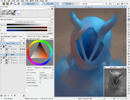Click the Advanced Color Selector settings icon
The image size is (130, 100).
(x=28, y=41)
